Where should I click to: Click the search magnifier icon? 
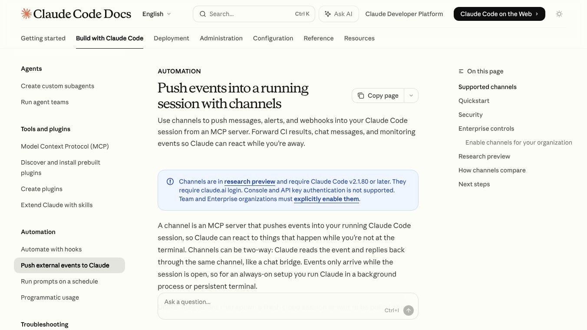point(203,14)
